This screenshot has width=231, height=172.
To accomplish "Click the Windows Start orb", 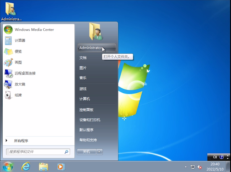I will pyautogui.click(x=8, y=167).
